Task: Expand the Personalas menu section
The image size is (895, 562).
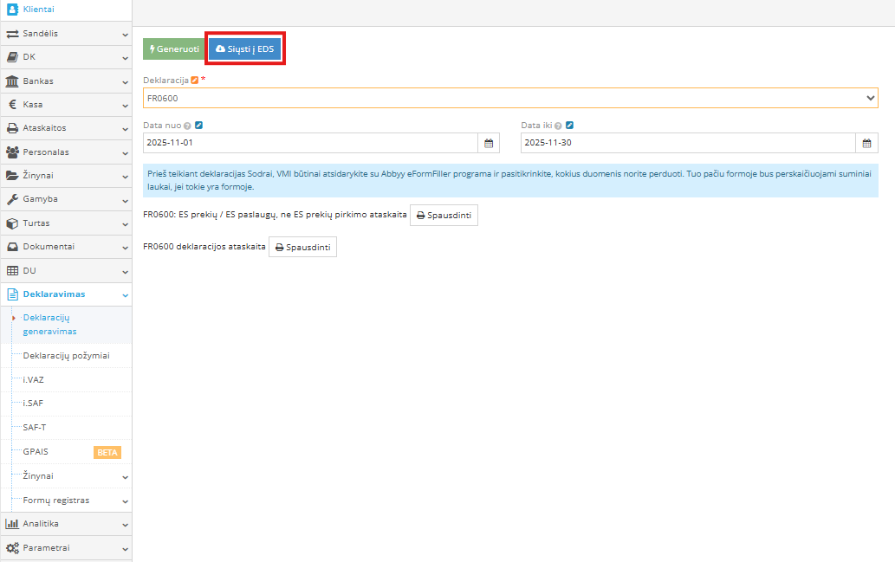Action: [65, 152]
